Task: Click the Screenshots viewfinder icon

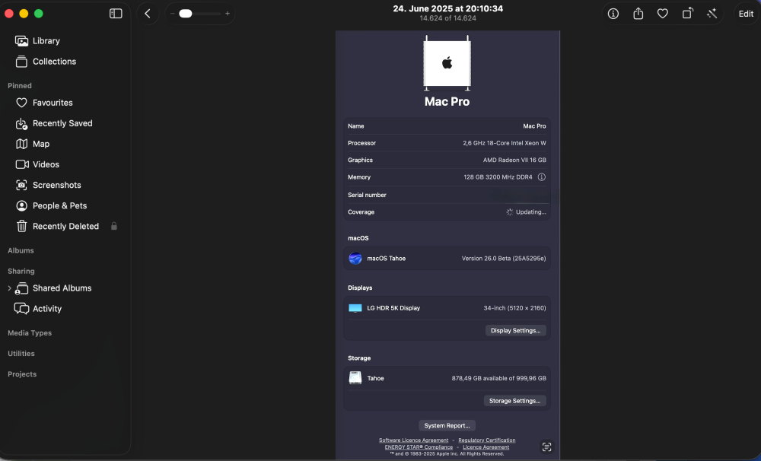Action: click(x=21, y=185)
